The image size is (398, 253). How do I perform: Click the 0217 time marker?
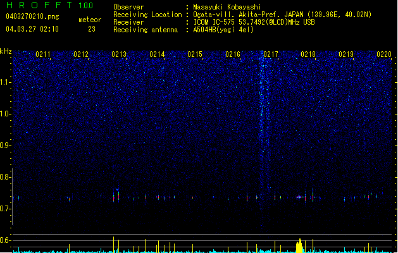[271, 54]
